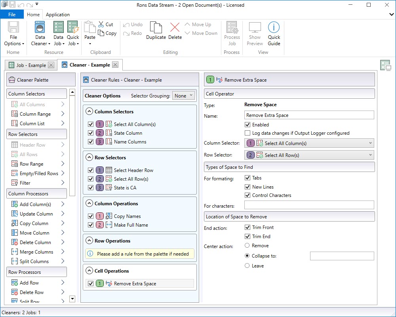Viewport: 396px width, 317px height.
Task: Select Merge Columns in the palette
Action: pos(36,252)
